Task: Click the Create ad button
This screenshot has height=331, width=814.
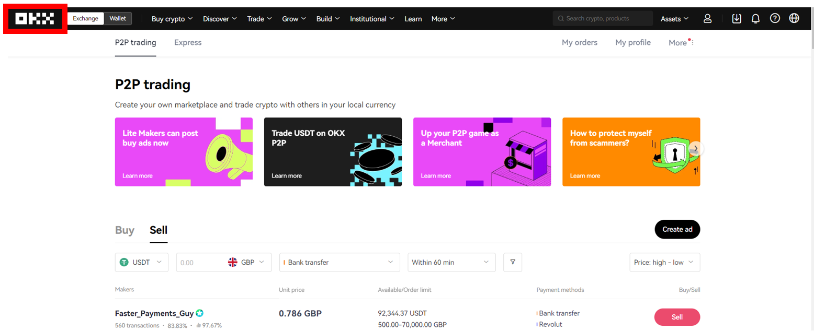Action: point(677,229)
